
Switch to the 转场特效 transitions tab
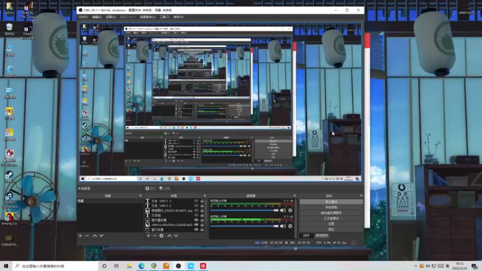tap(322, 235)
